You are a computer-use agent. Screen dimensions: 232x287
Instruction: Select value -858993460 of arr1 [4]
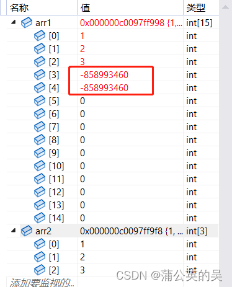[104, 88]
